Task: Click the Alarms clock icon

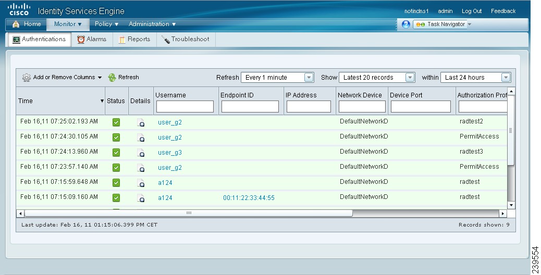Action: [x=81, y=39]
